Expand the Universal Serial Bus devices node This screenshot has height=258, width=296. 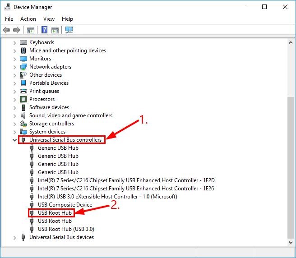point(14,238)
